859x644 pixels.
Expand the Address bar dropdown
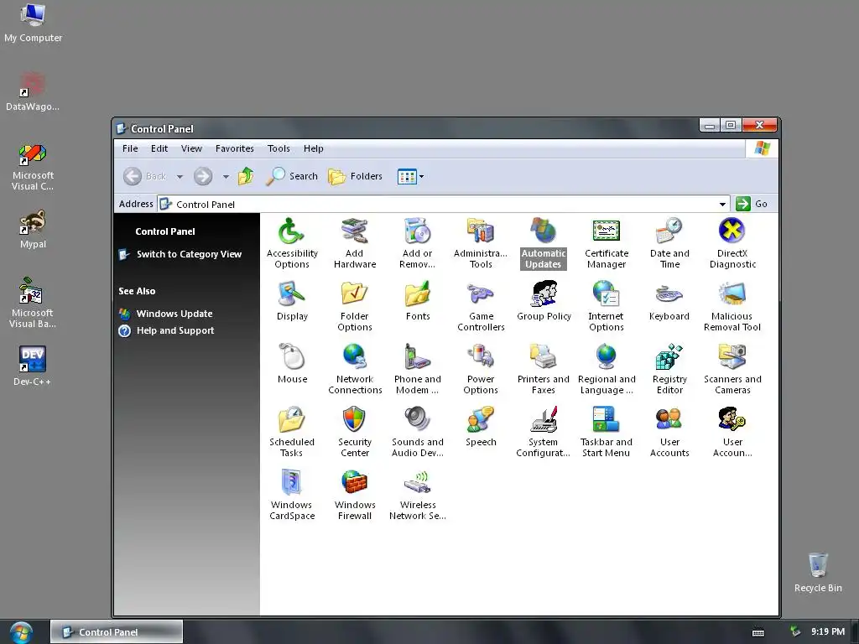tap(722, 205)
